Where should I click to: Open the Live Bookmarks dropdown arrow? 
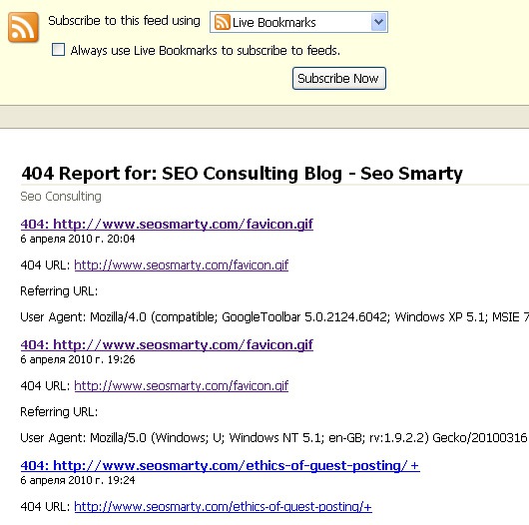coord(379,22)
